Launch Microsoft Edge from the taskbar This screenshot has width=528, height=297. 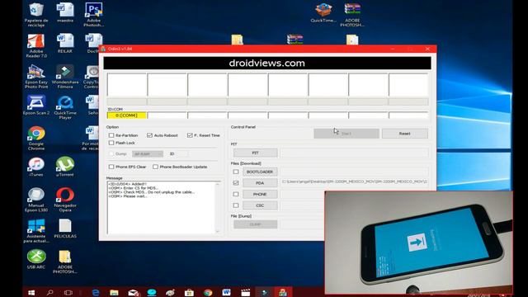[96, 293]
